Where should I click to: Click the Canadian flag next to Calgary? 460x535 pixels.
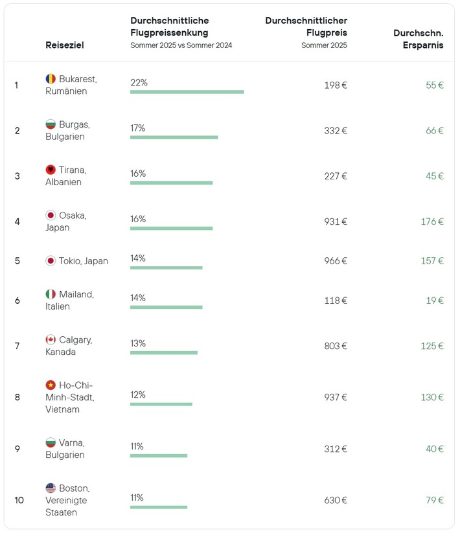[51, 339]
